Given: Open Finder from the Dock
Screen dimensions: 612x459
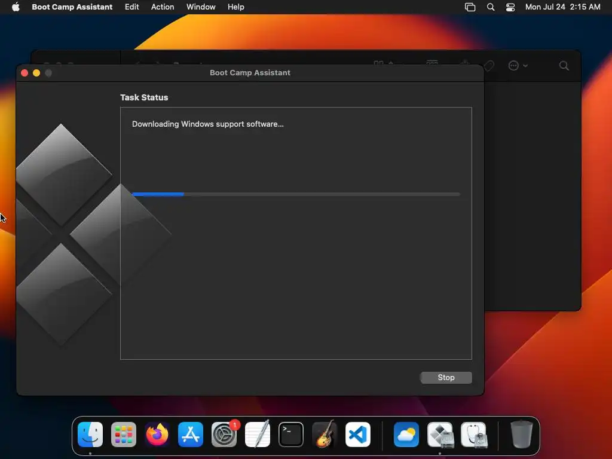Looking at the screenshot, I should point(90,434).
